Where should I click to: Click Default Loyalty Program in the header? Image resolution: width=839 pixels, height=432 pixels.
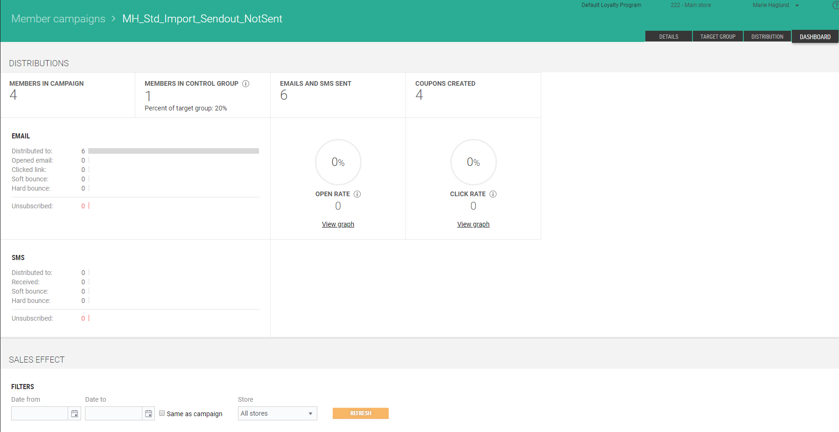point(611,5)
